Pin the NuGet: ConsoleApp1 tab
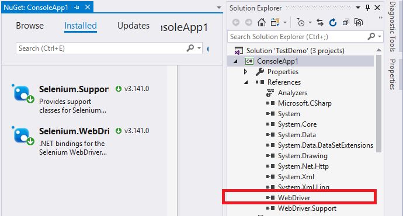 77,8
